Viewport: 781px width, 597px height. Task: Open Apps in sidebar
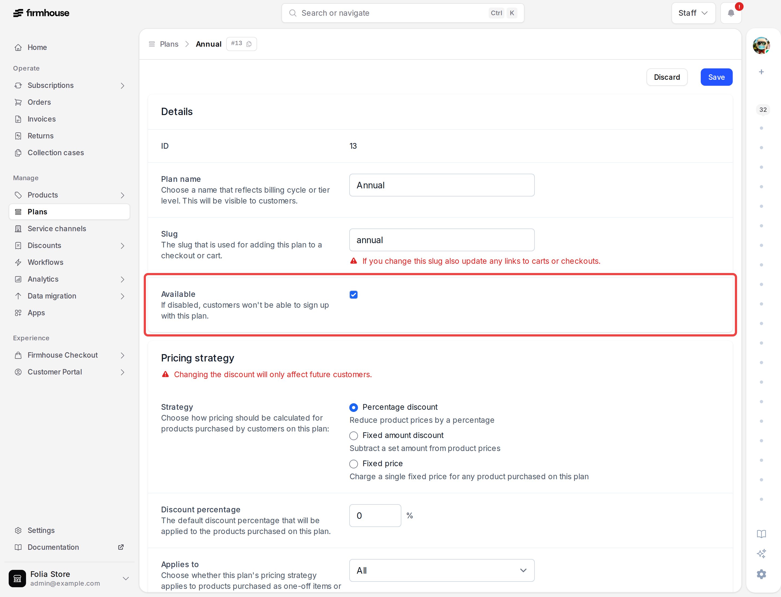pyautogui.click(x=69, y=313)
